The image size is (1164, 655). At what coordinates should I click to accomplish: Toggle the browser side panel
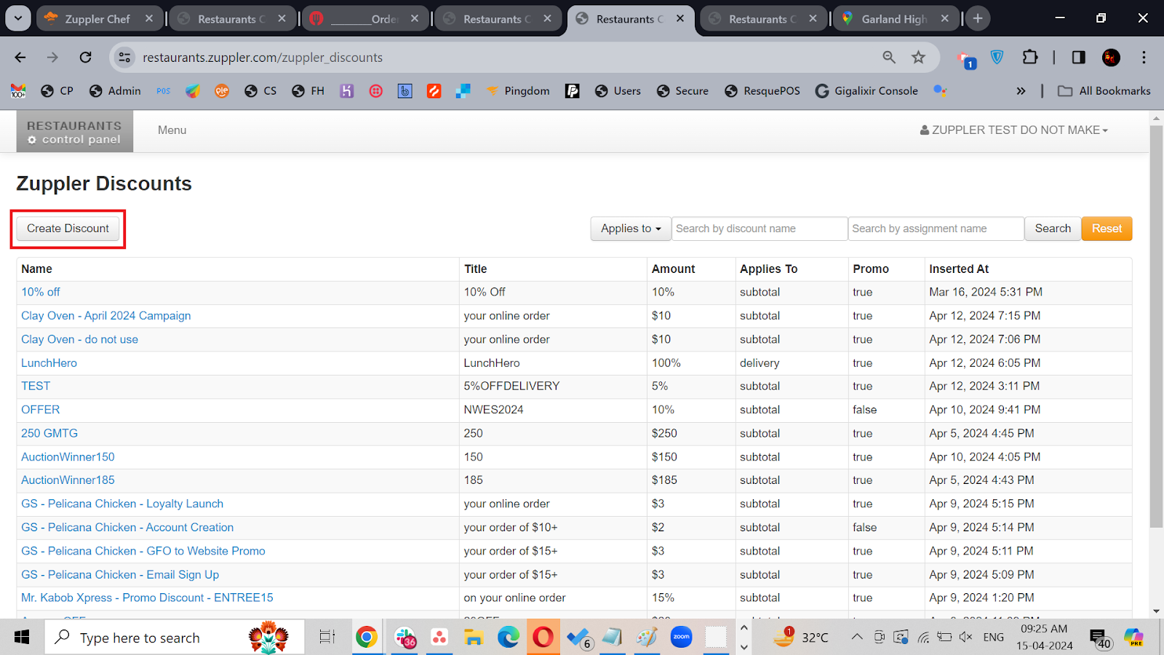(x=1079, y=57)
